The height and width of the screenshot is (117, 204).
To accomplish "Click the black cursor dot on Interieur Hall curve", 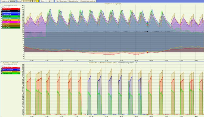I will pos(147,32).
